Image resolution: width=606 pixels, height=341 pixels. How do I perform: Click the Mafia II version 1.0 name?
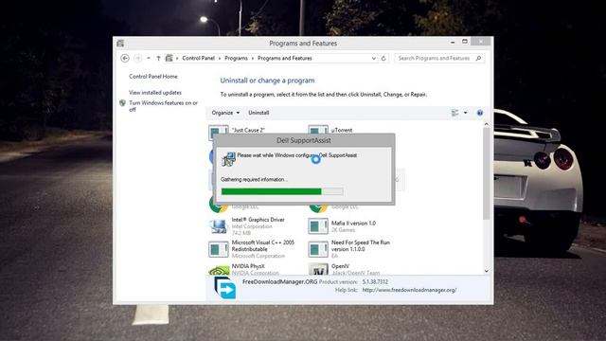[x=353, y=224]
